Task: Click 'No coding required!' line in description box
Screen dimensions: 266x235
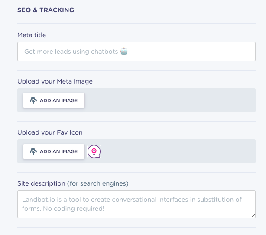Action: click(x=74, y=209)
